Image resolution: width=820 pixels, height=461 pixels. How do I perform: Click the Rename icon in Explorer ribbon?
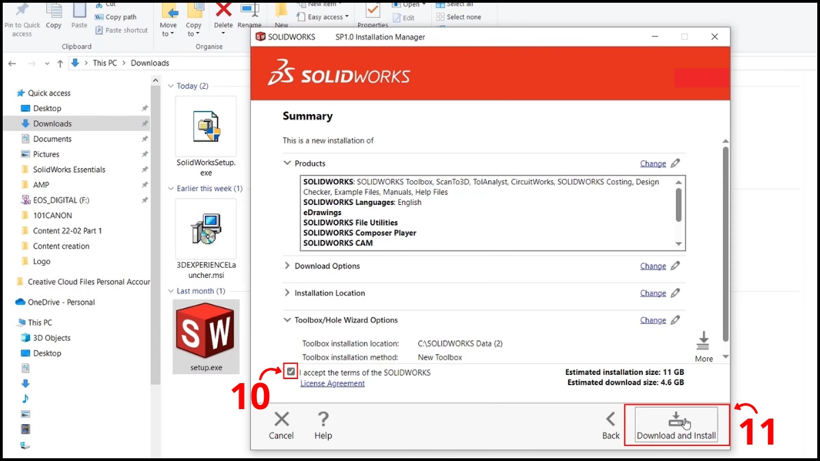[249, 10]
